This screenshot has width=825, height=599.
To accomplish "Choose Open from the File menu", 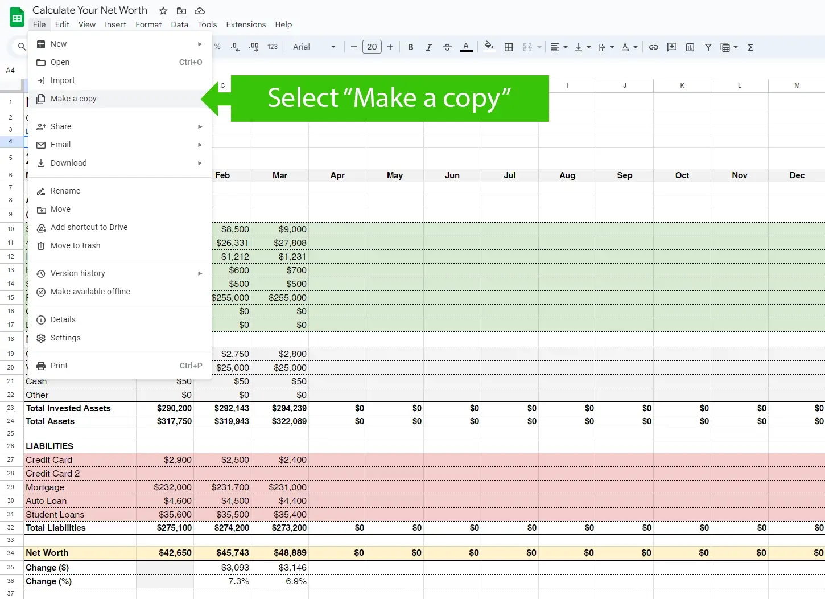I will click(x=119, y=62).
